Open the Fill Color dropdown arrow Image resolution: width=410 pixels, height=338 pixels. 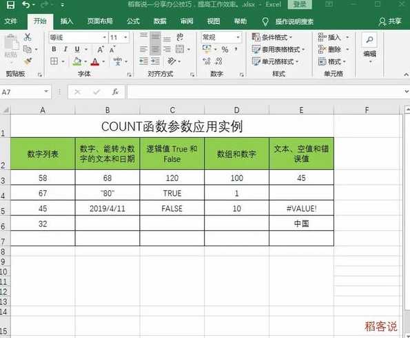[x=85, y=62]
